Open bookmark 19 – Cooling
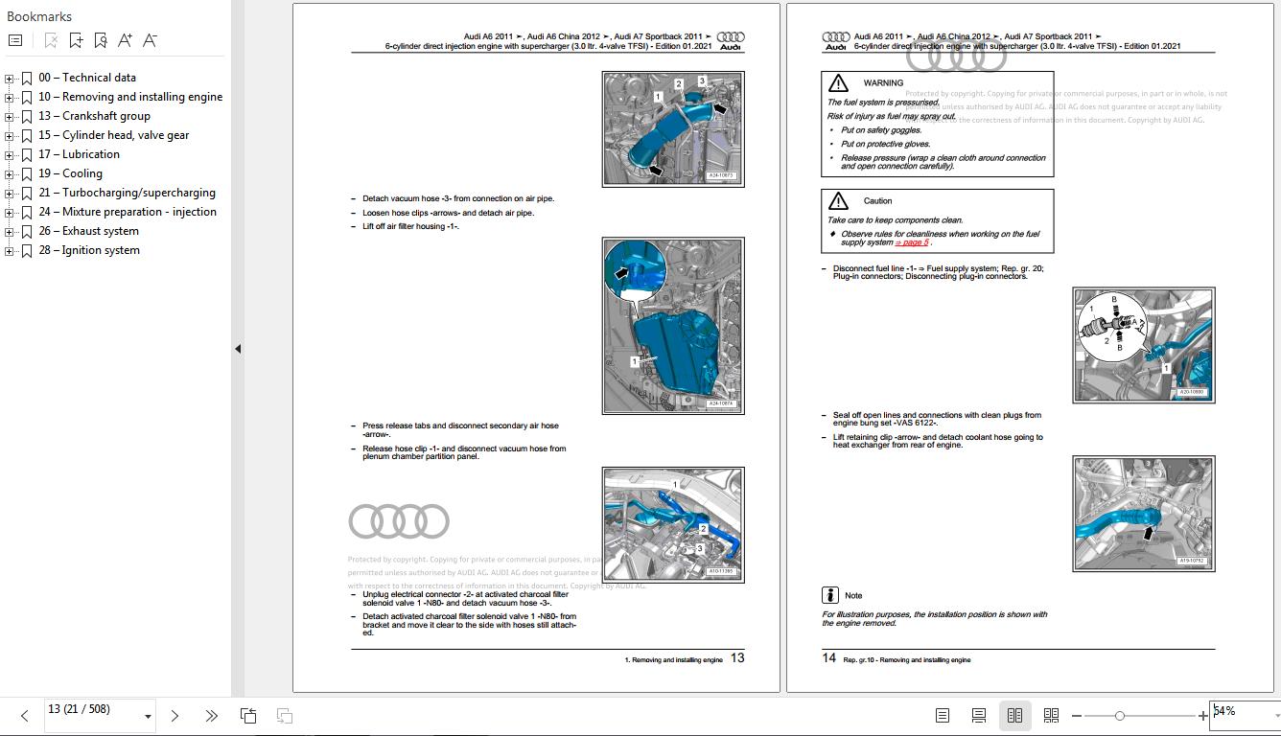 pos(70,173)
